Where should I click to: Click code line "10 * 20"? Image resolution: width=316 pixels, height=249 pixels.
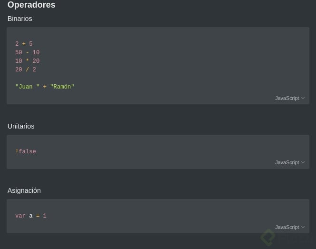[x=28, y=61]
